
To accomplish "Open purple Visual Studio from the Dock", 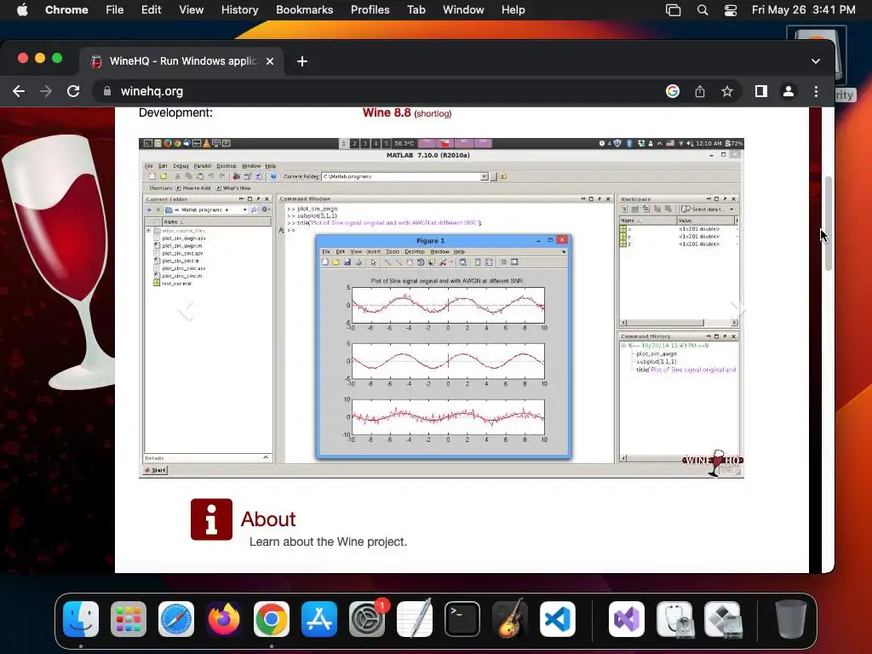I will 627,619.
